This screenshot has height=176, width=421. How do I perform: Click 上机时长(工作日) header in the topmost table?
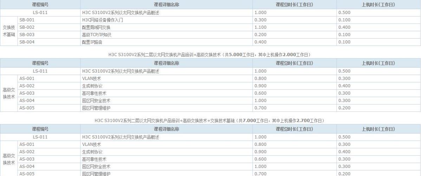point(378,5)
